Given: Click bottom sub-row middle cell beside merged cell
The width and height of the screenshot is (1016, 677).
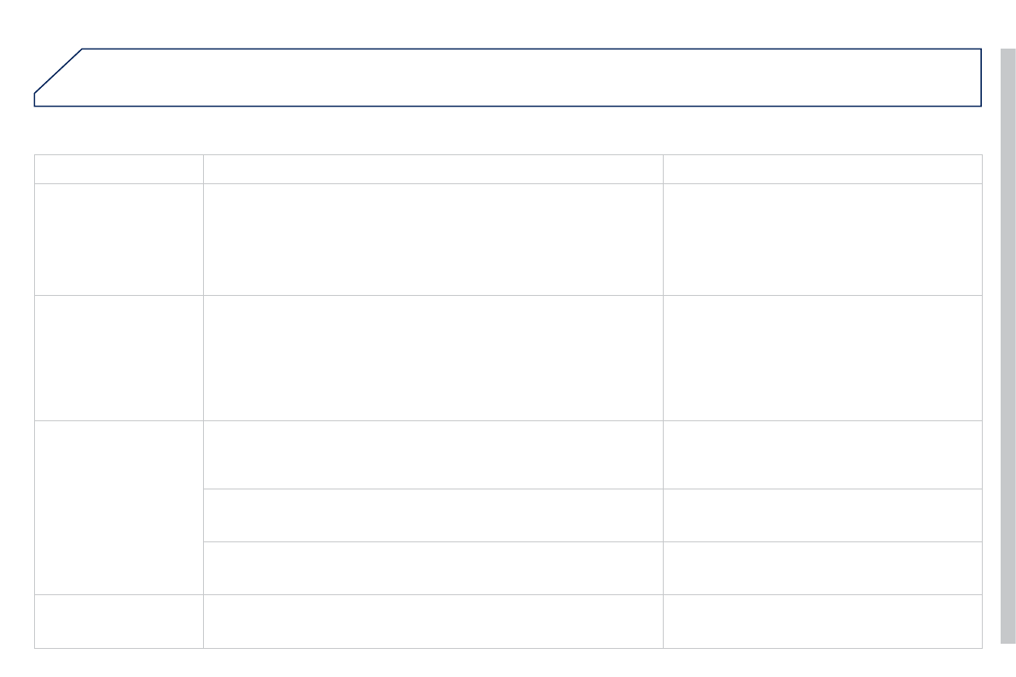Looking at the screenshot, I should point(433,568).
